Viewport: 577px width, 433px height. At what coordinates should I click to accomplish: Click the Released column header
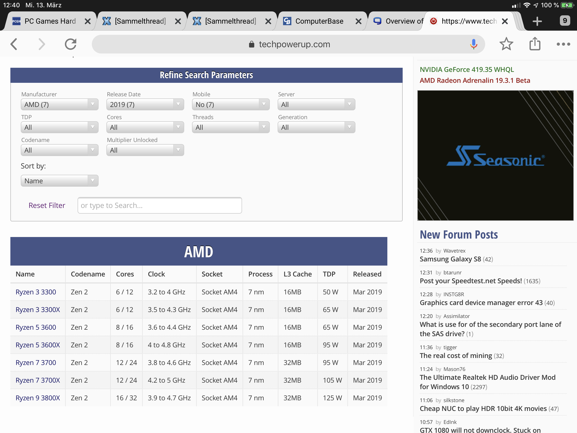(x=367, y=274)
